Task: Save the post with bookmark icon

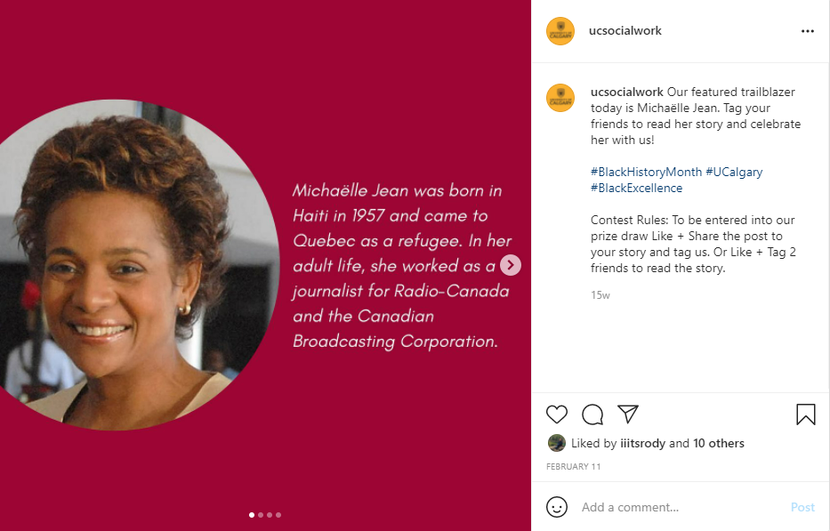Action: pyautogui.click(x=805, y=414)
